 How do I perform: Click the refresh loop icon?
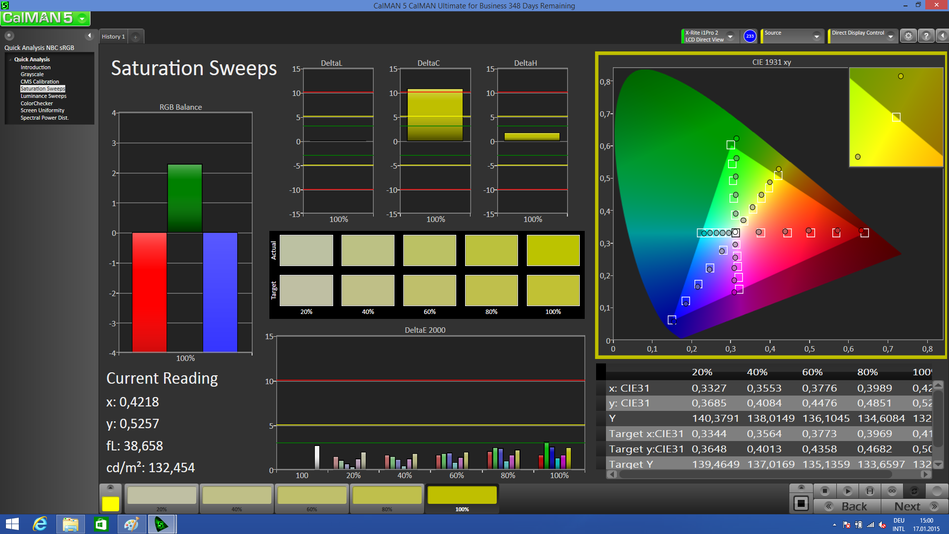coord(914,491)
